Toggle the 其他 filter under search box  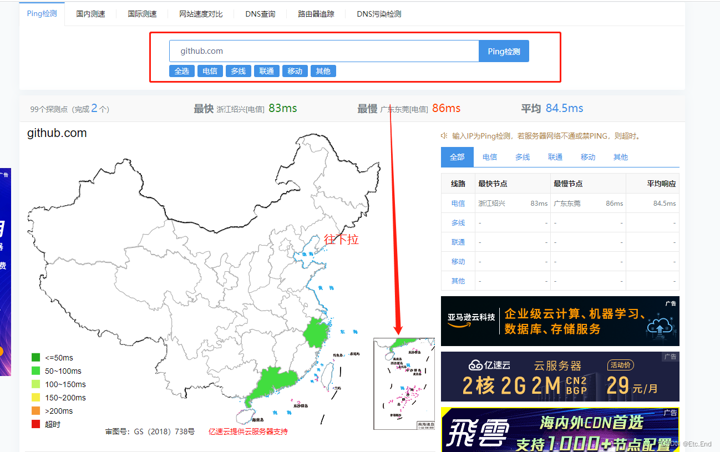323,71
